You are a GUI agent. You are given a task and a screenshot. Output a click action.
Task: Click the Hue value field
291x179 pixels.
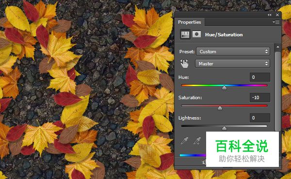[259, 77]
